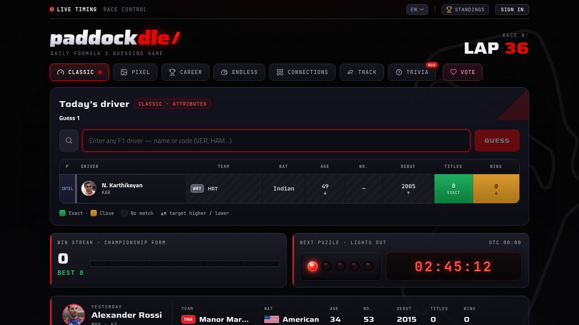The width and height of the screenshot is (579, 325).
Task: Click the HRT team badge
Action: tap(197, 189)
